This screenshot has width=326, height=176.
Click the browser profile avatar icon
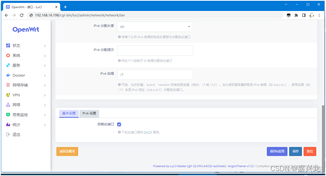point(312,15)
